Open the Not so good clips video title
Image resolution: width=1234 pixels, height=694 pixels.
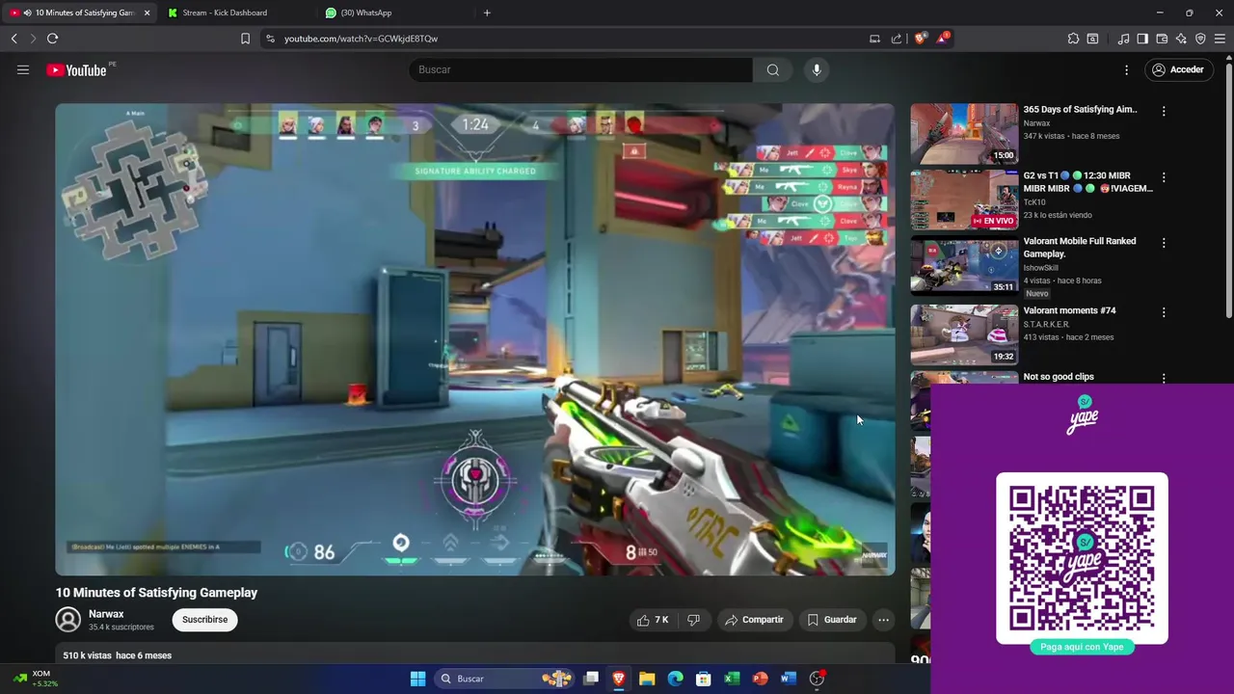tap(1059, 377)
